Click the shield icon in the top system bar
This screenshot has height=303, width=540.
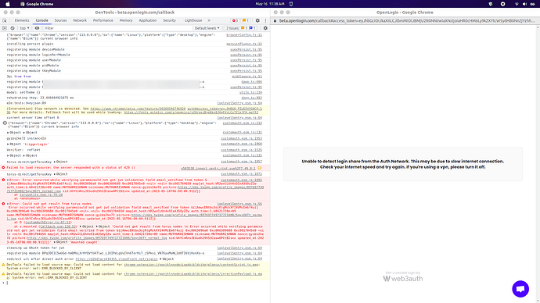(491, 4)
